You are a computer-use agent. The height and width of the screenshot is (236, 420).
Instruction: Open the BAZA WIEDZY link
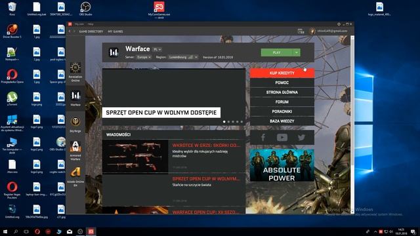tap(282, 121)
